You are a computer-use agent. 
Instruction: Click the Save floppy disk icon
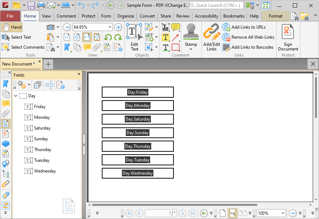tap(31, 5)
